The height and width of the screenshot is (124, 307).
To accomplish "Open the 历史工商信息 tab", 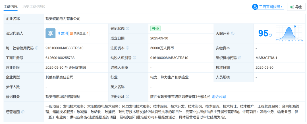I will click(x=34, y=6).
